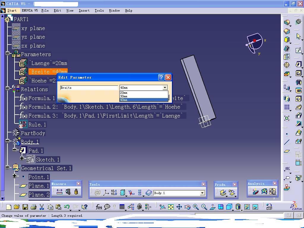The image size is (304, 228).
Task: Open the Design Table tool icon
Action: click(x=122, y=207)
